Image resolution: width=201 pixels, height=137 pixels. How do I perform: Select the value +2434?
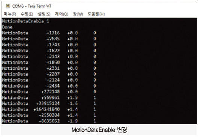53,86
